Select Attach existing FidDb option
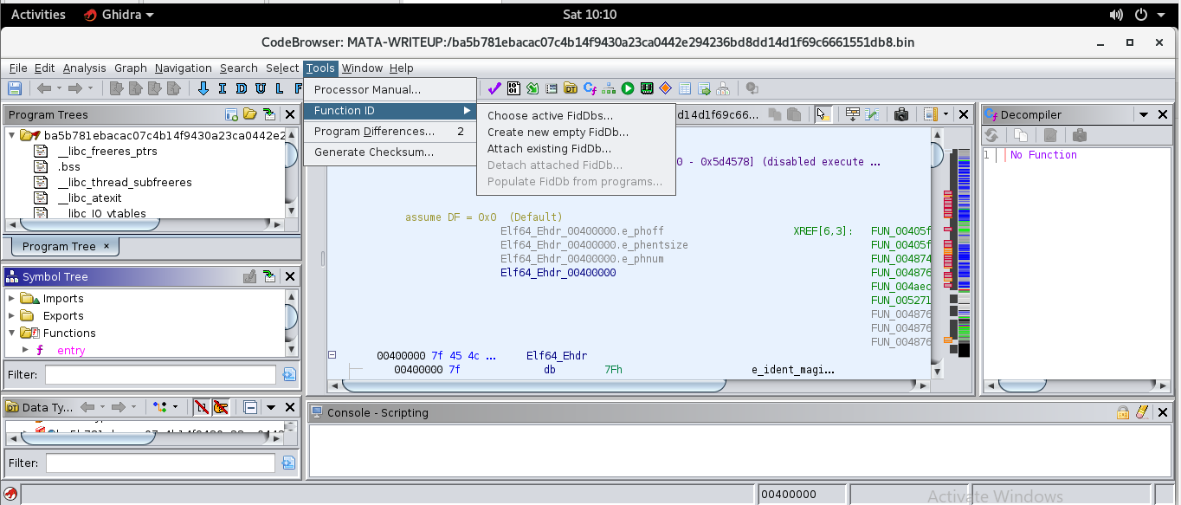 (576, 148)
